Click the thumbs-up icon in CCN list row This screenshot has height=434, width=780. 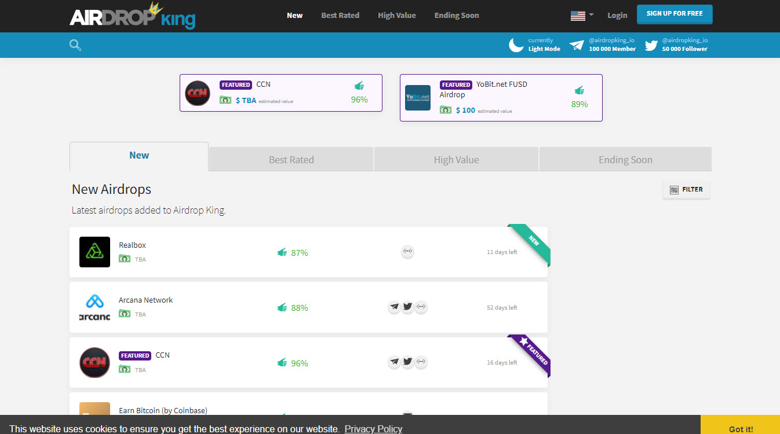coord(282,363)
